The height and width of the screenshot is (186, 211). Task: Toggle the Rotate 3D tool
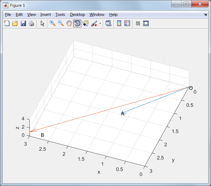pos(77,24)
